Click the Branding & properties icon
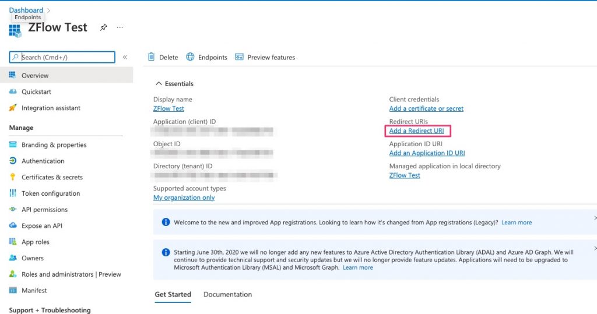 13,144
